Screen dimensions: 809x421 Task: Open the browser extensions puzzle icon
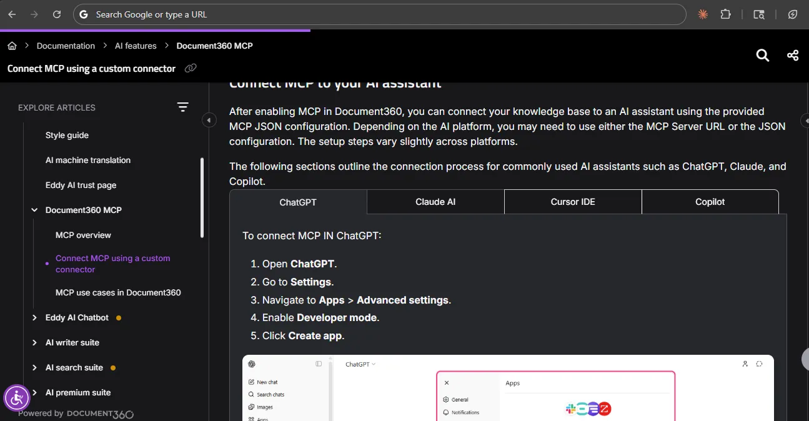click(x=725, y=14)
